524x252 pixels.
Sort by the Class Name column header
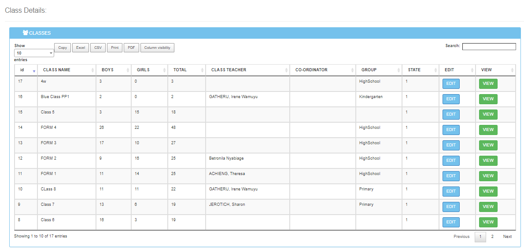click(x=57, y=70)
